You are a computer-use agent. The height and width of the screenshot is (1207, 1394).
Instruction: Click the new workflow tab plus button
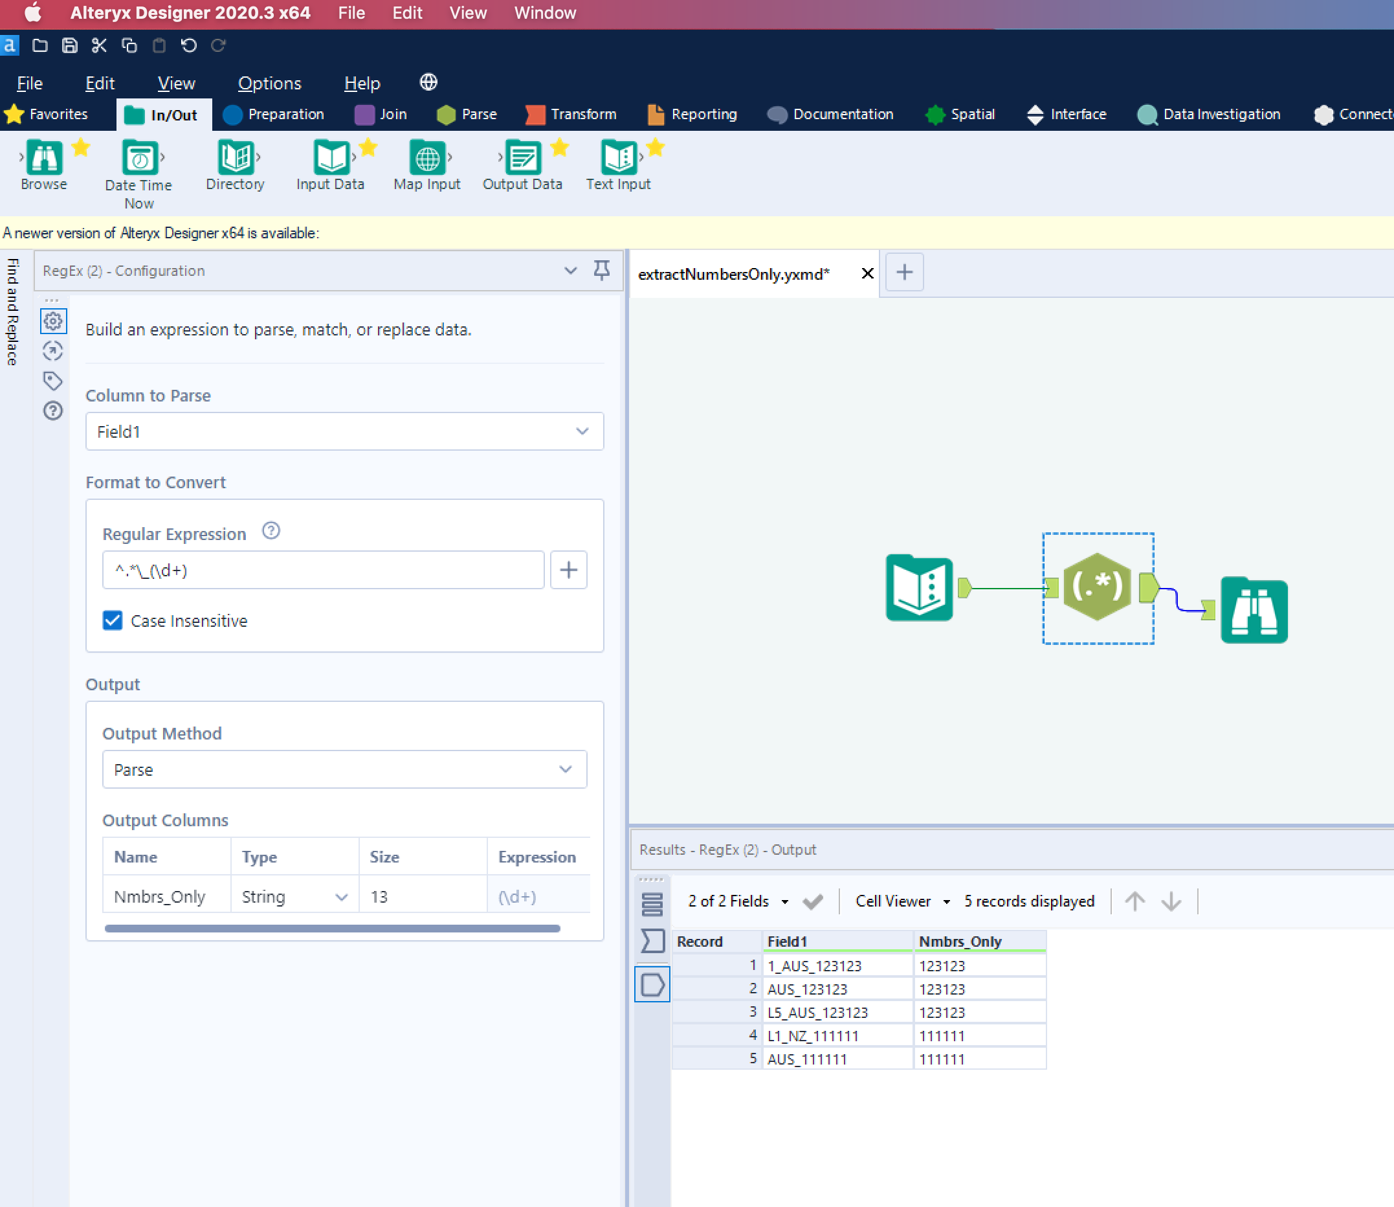[x=904, y=273]
